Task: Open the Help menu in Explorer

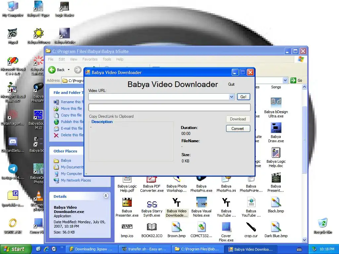Action: (x=120, y=59)
